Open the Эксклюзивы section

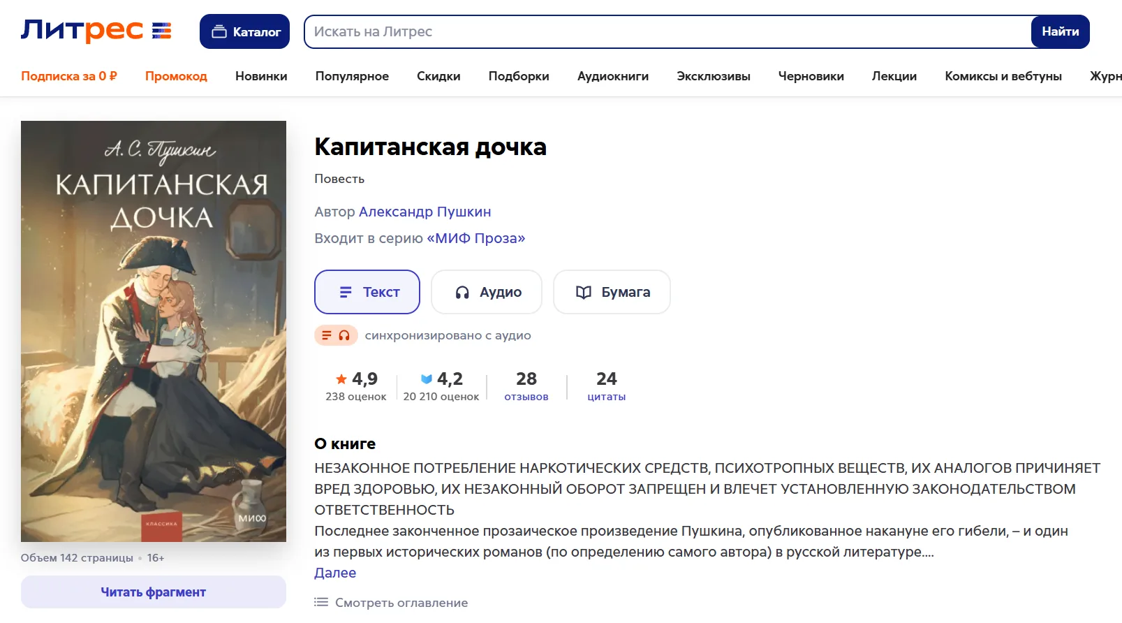(x=714, y=76)
